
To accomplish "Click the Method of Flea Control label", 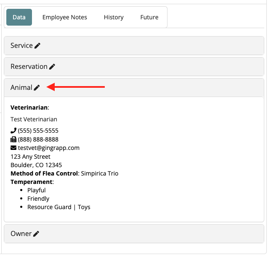I will 44,173.
